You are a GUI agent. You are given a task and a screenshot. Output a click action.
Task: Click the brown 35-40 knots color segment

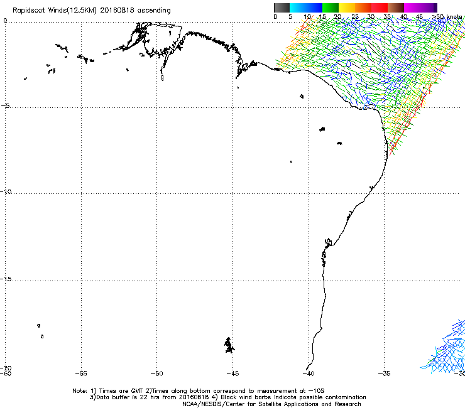396,8
